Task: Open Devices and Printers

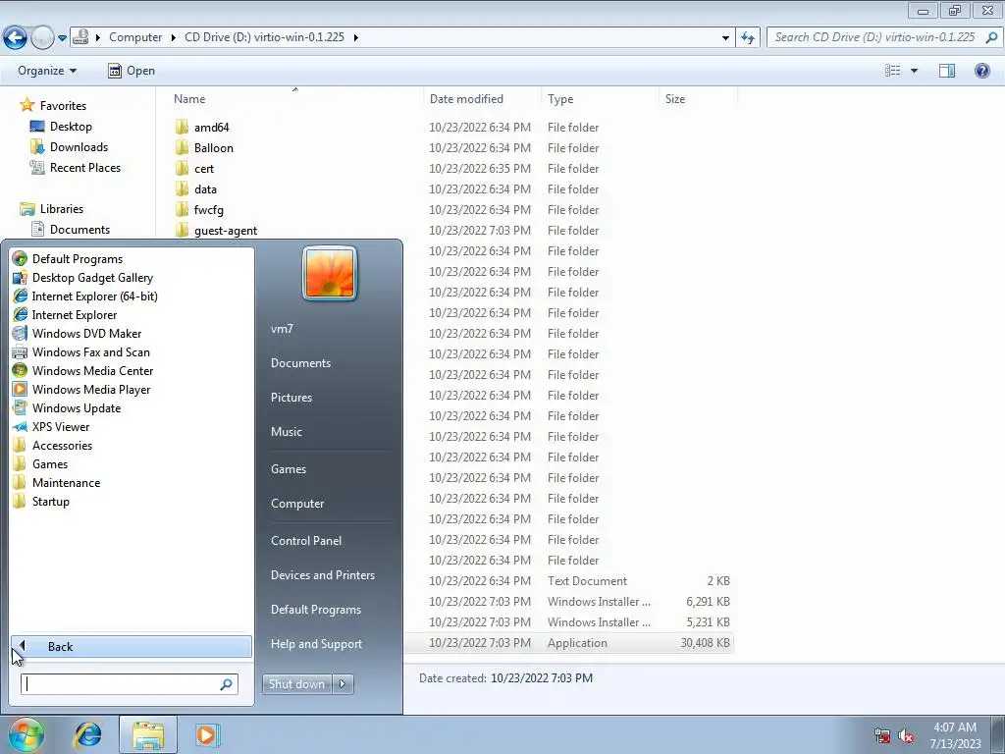Action: 322,575
